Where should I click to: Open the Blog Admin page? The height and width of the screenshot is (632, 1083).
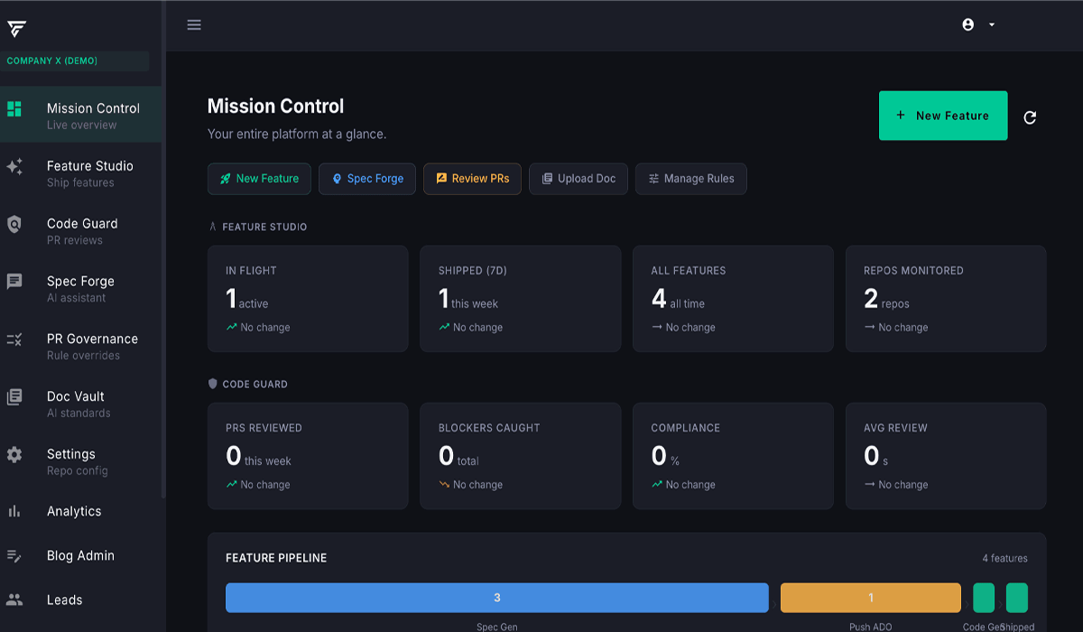click(x=81, y=555)
